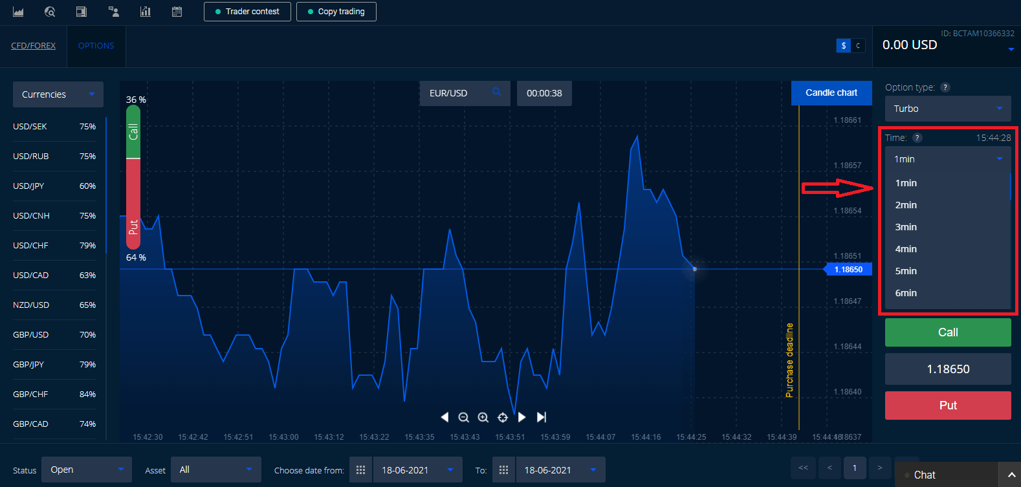Select USD/RUB currency row
This screenshot has height=487, width=1021.
[54, 157]
